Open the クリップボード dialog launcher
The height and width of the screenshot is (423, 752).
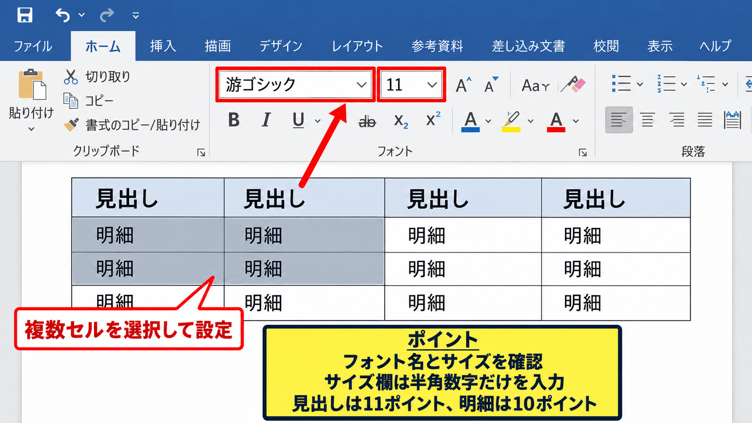(201, 153)
